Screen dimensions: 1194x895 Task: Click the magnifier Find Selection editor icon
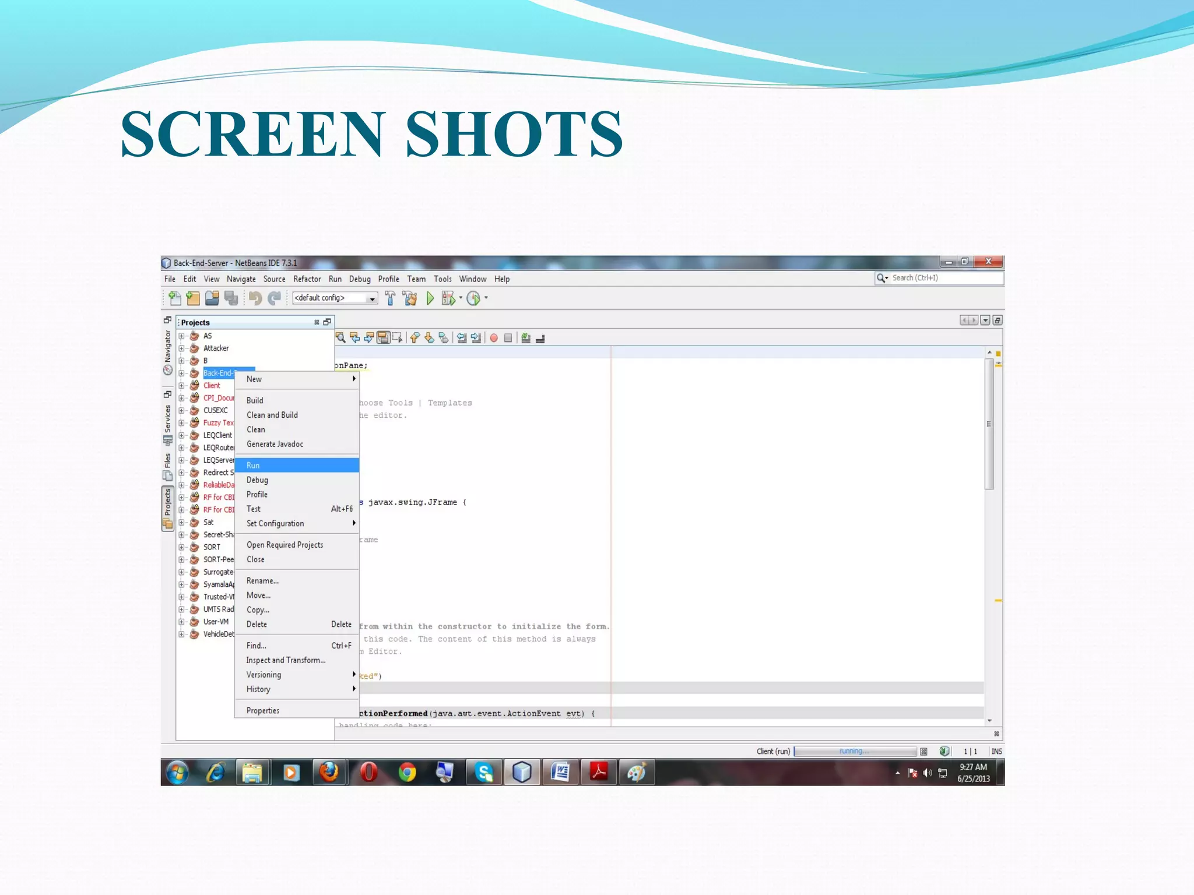point(341,338)
